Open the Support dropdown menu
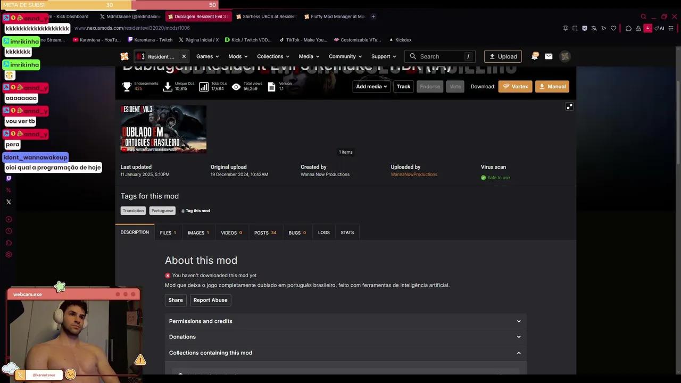681x383 pixels. (x=384, y=56)
